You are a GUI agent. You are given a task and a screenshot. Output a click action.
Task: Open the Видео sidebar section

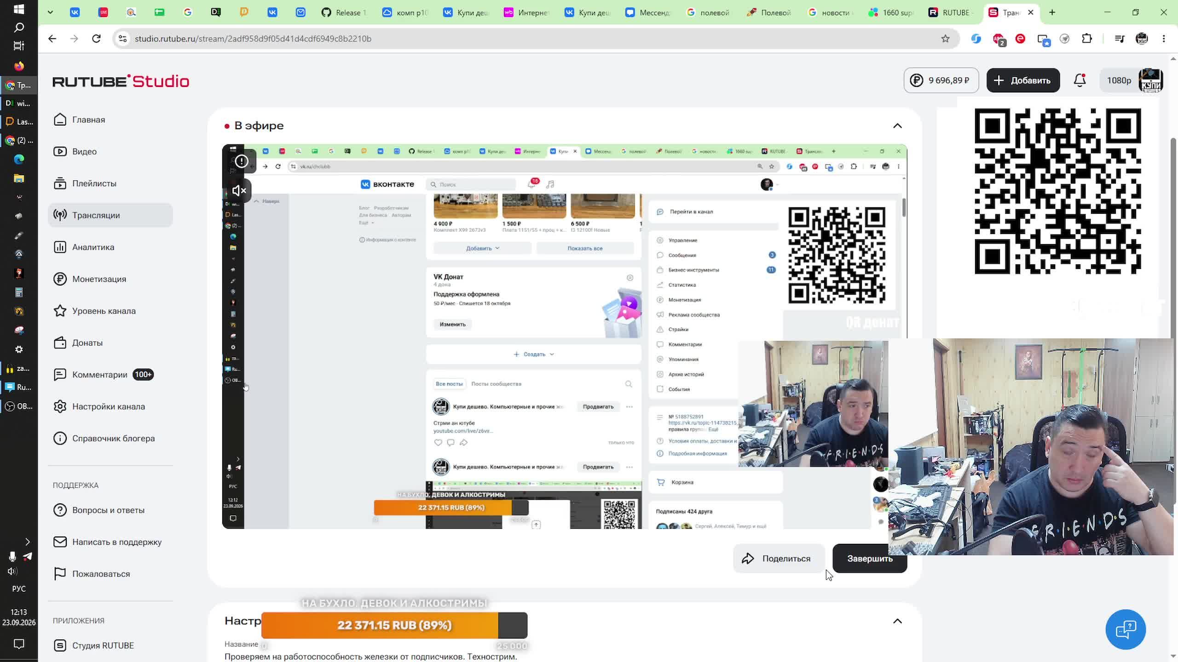tap(110, 151)
